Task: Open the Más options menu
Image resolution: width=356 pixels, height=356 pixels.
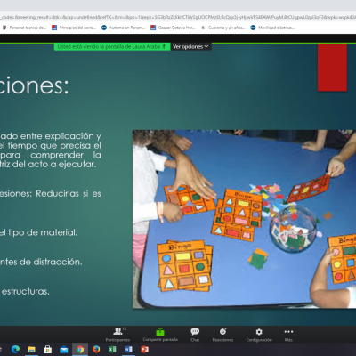Action: pyautogui.click(x=288, y=335)
